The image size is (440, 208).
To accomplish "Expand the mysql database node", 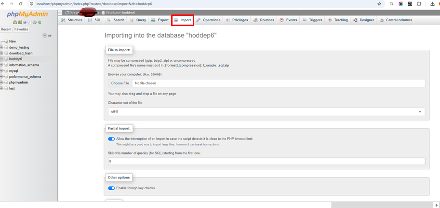I will (x=1, y=71).
